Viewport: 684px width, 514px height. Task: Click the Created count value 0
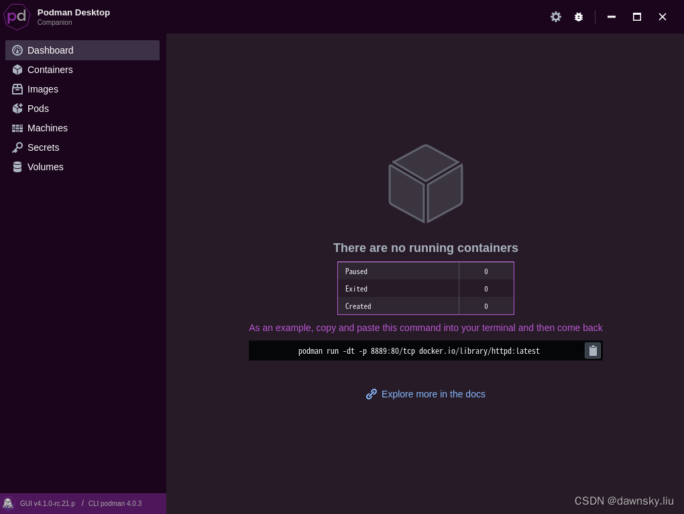point(486,306)
